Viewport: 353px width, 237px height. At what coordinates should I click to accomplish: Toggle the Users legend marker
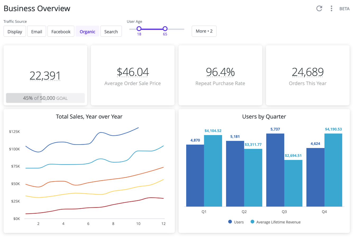(230, 222)
